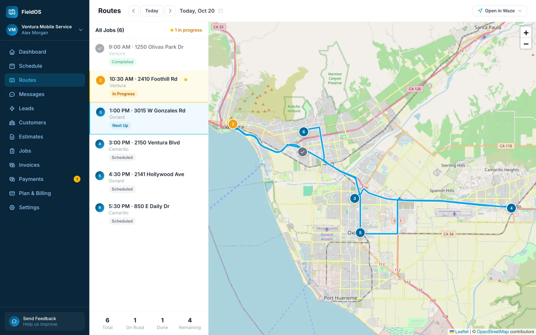Go to the previous day arrow
Viewport: 536px width, 335px height.
[133, 11]
